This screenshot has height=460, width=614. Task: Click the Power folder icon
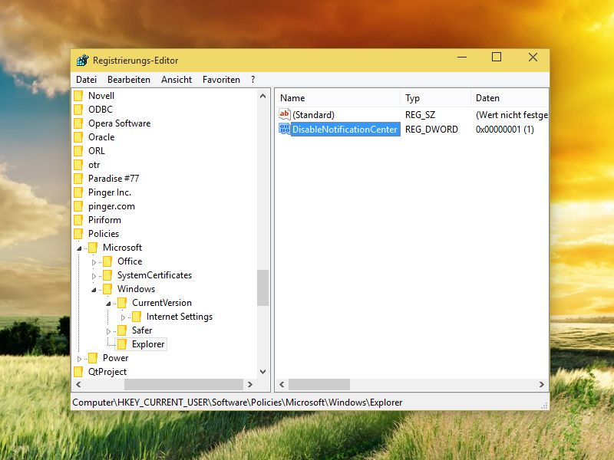tap(93, 358)
